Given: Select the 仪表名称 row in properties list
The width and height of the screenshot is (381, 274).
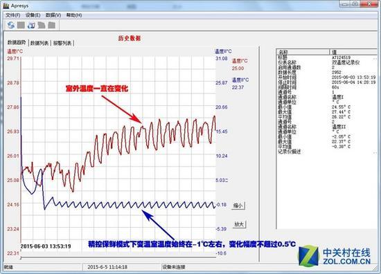Looking at the screenshot, I should tap(327, 62).
